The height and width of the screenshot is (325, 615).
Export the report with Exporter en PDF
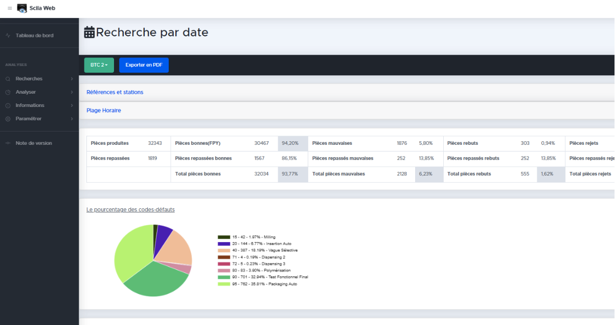(144, 65)
